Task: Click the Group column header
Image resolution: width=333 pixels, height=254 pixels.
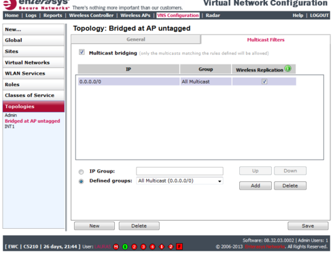Action: click(x=206, y=69)
